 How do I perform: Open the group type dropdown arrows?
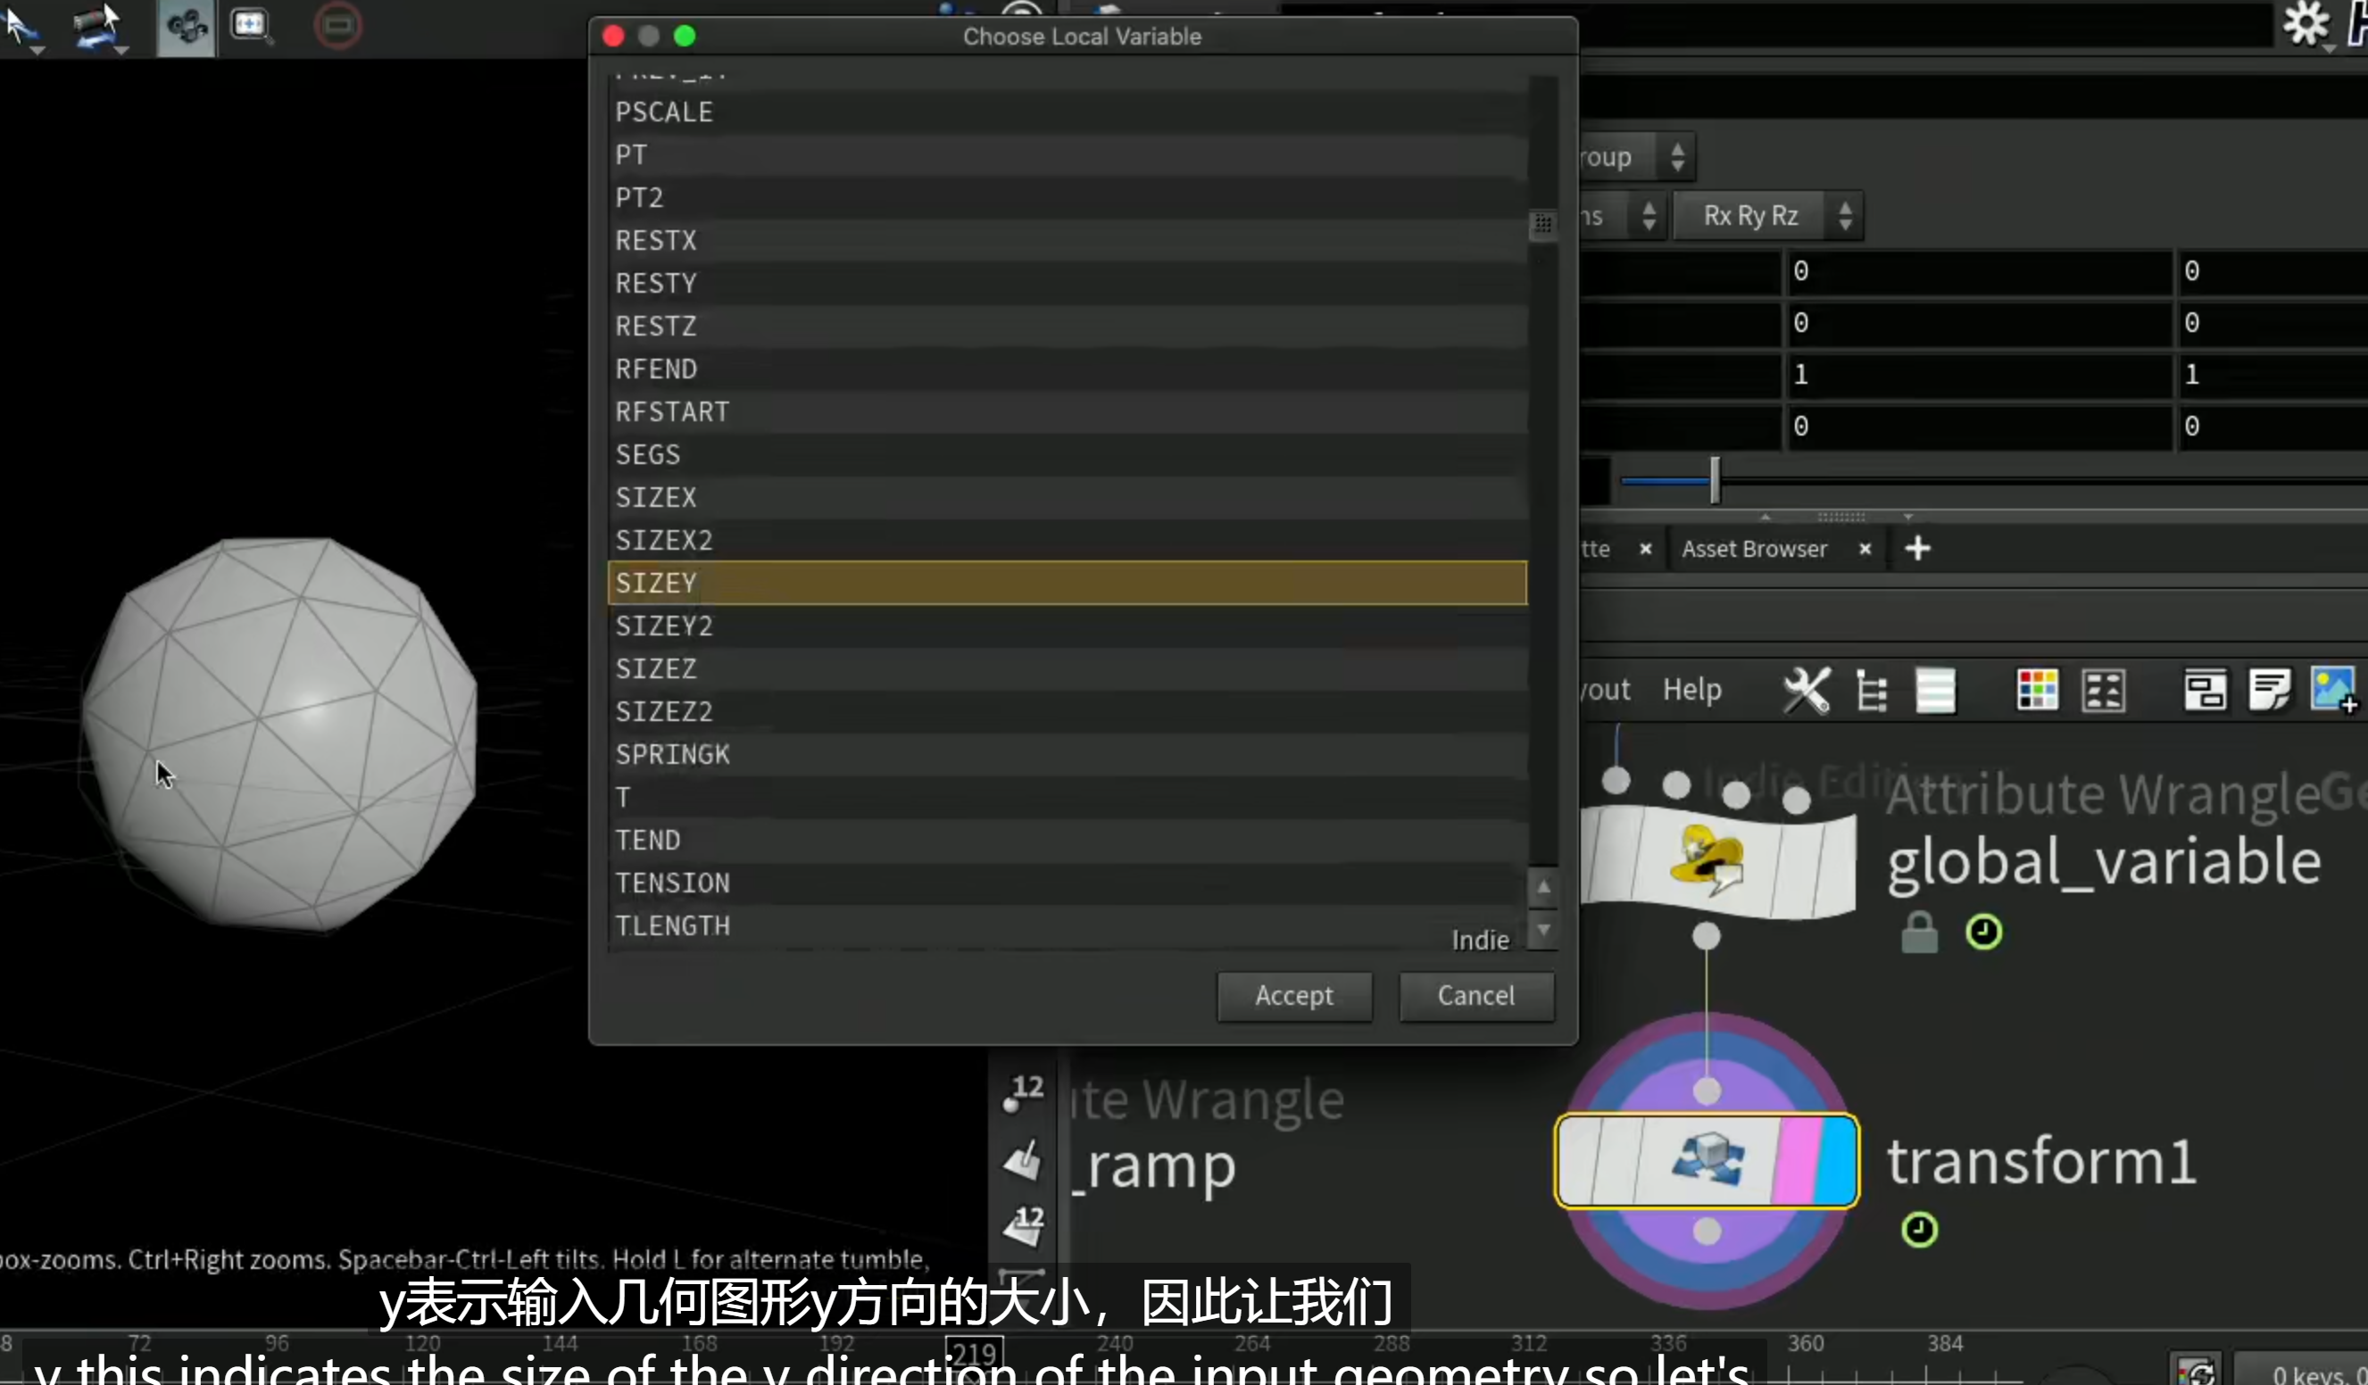pyautogui.click(x=1677, y=157)
